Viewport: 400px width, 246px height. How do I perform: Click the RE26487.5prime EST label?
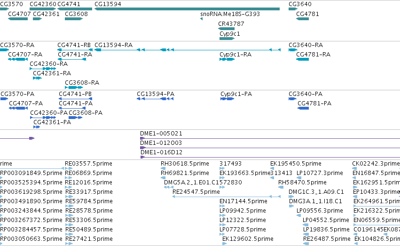pos(327,239)
